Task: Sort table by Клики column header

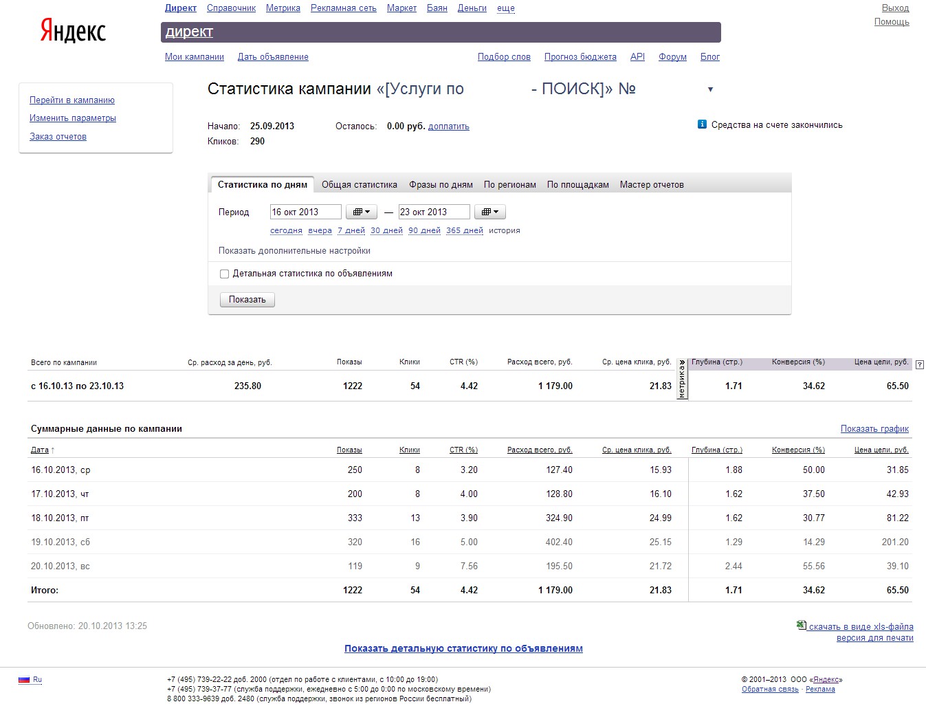Action: (x=410, y=450)
